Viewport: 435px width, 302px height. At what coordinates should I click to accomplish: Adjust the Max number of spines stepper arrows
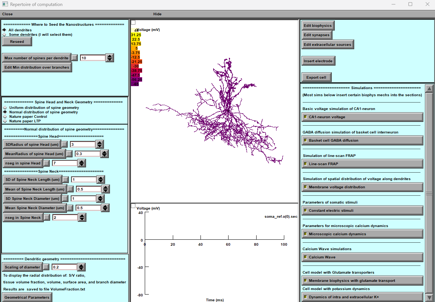tap(110, 58)
